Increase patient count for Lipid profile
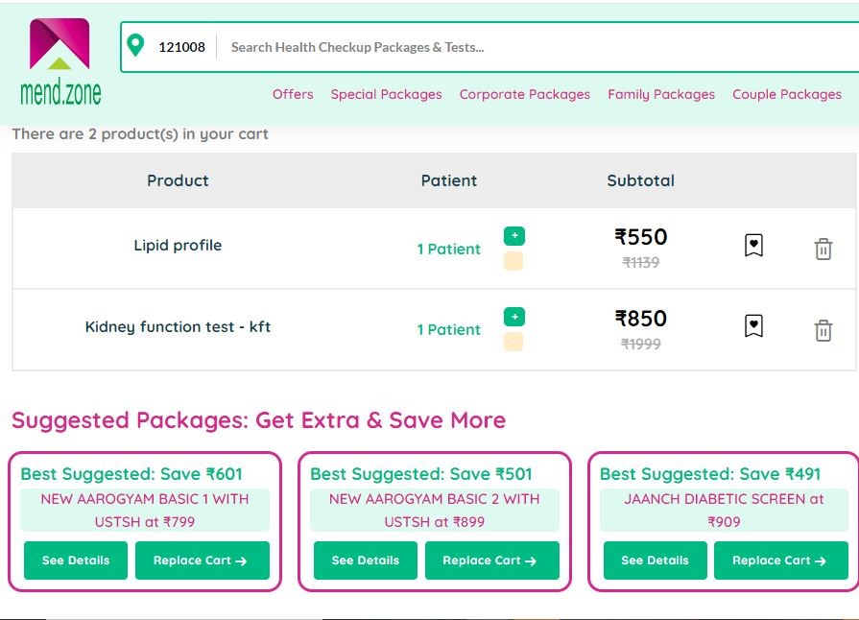This screenshot has width=859, height=620. tap(514, 236)
